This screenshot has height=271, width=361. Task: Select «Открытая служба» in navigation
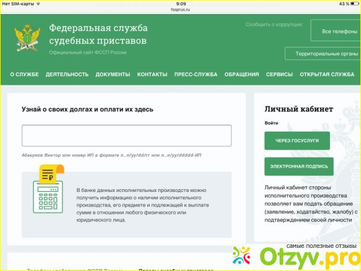pyautogui.click(x=327, y=75)
